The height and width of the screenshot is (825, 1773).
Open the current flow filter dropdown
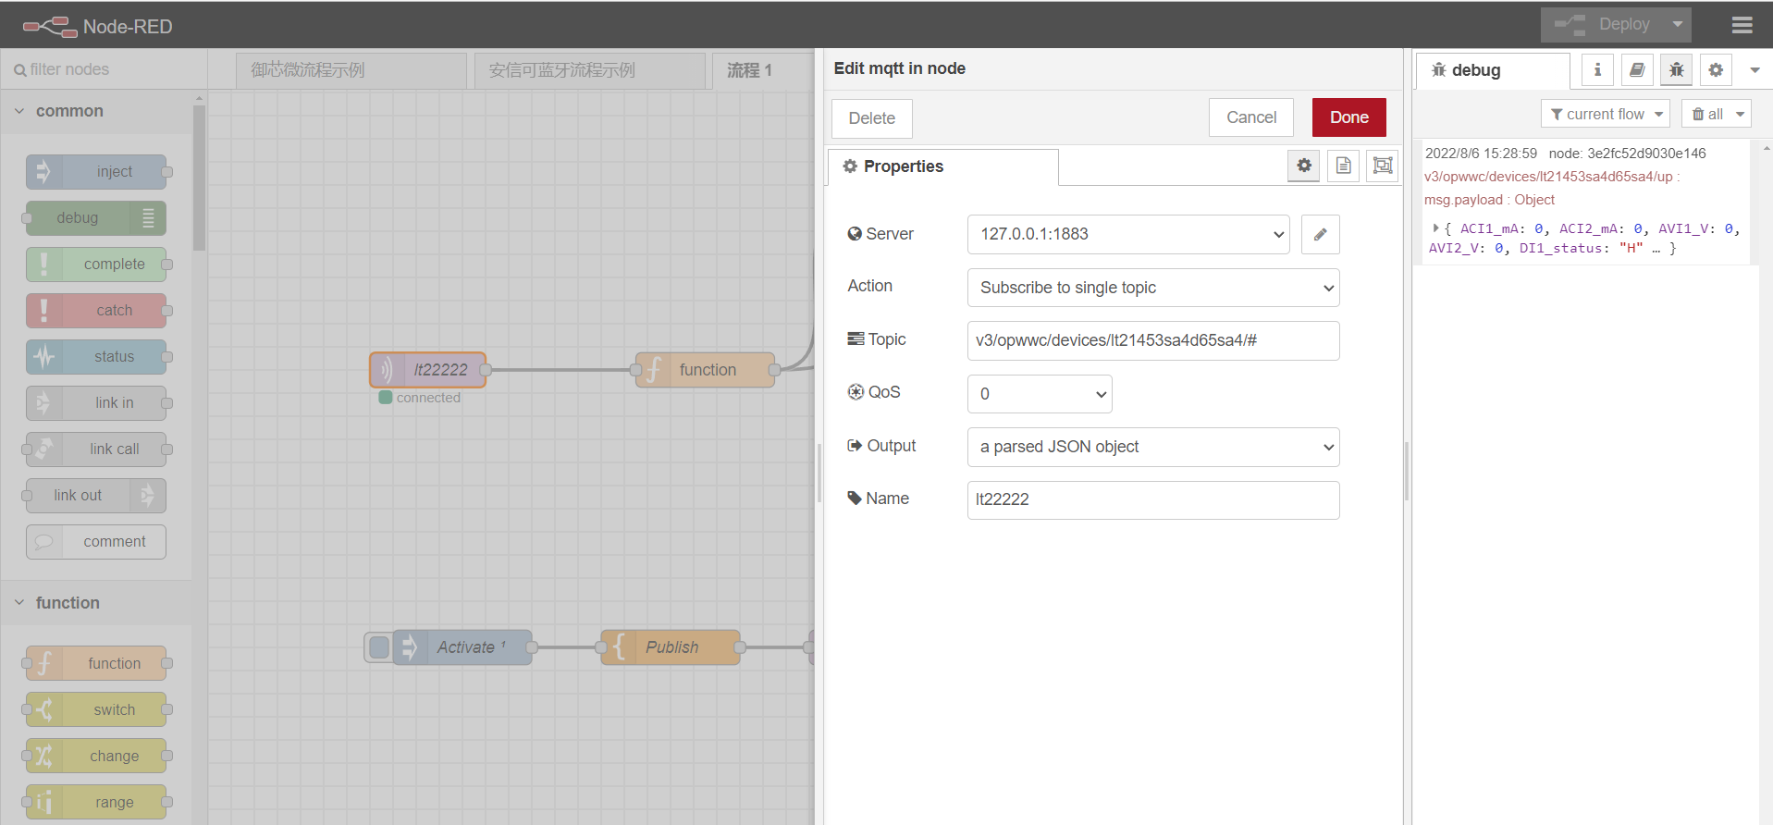point(1606,114)
